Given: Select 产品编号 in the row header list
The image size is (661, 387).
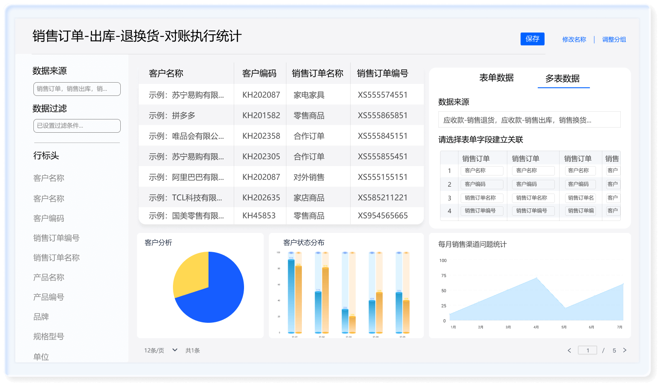Looking at the screenshot, I should [49, 297].
